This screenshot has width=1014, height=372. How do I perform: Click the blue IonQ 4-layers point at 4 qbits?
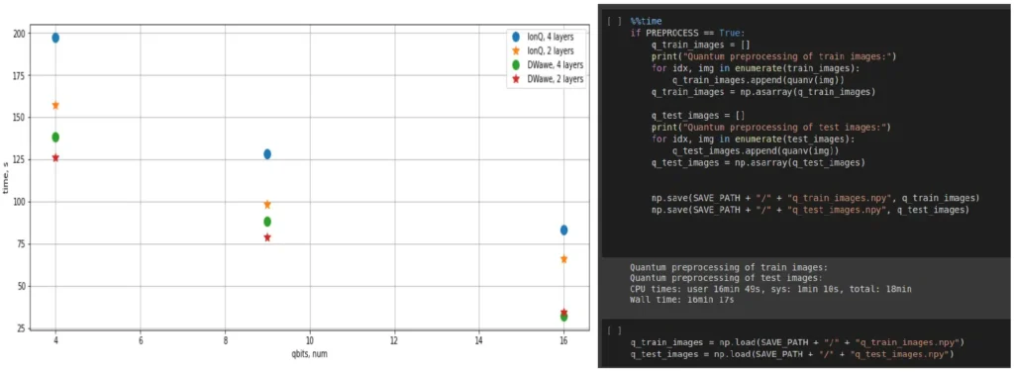[x=55, y=38]
